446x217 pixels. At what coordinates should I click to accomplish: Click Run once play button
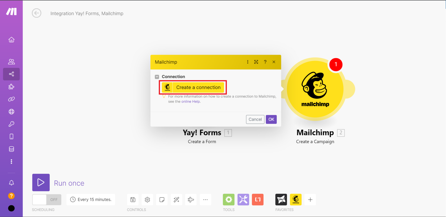pyautogui.click(x=41, y=182)
